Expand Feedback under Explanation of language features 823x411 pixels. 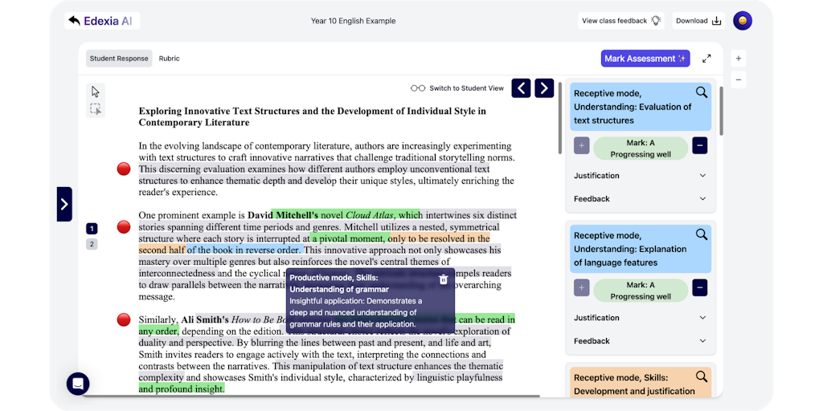(640, 341)
